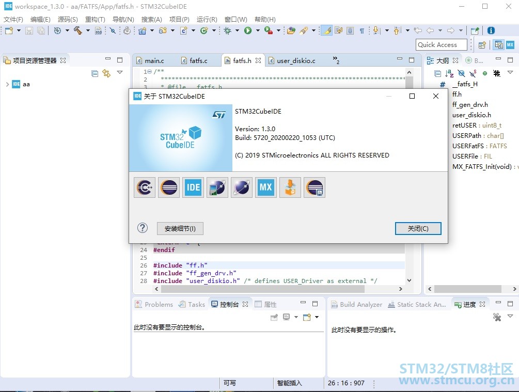519x392 pixels.
Task: Toggle Block Selection Mode button
Action: tap(350, 31)
